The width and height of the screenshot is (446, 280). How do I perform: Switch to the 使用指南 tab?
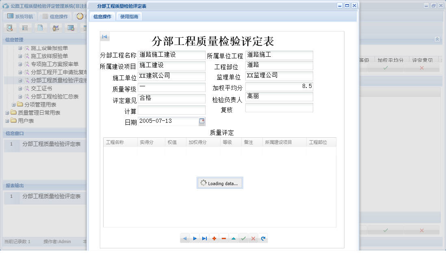(x=130, y=17)
